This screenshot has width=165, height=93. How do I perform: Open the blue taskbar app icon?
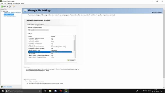click(x=55, y=91)
